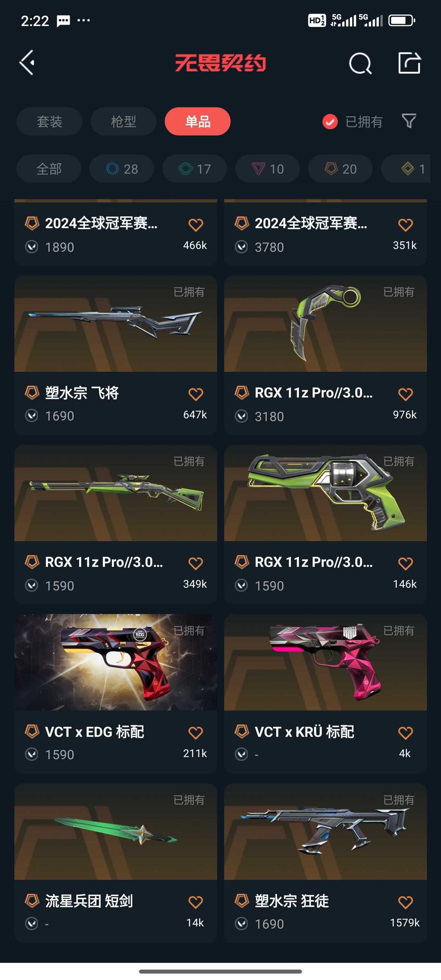Favorite the 塑水宗 飞将 skin heart
441x980 pixels.
point(196,394)
